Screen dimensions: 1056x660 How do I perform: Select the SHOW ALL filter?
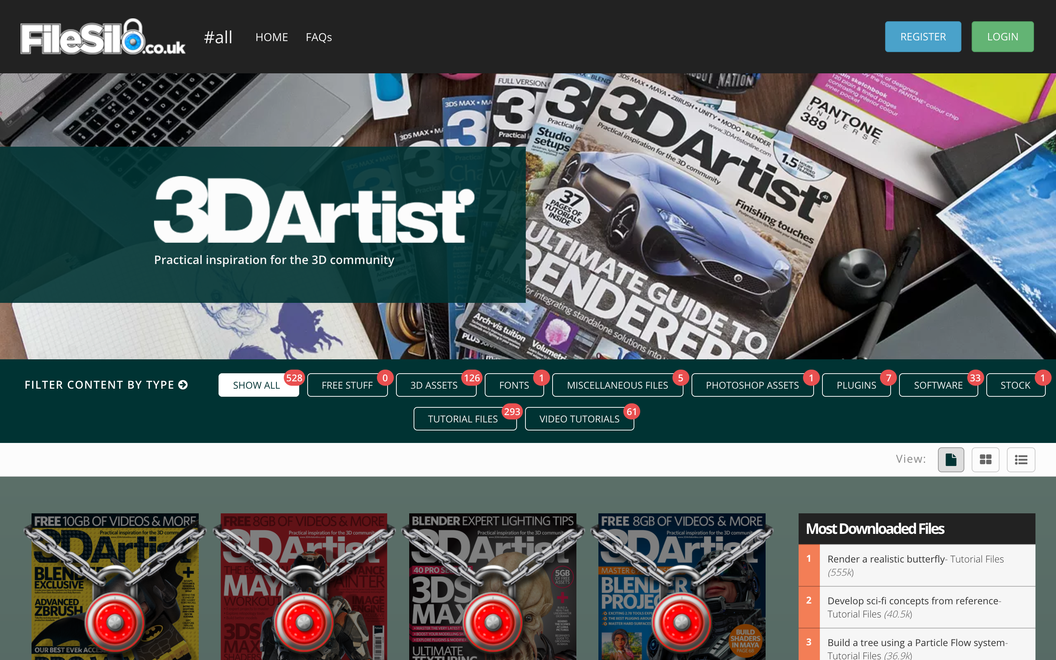[258, 385]
